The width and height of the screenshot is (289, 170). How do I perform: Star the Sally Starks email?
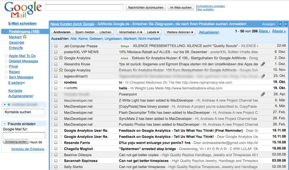[61, 167]
